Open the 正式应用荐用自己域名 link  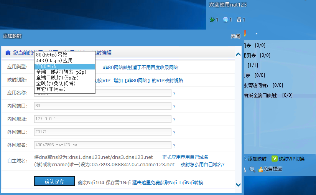tap(185, 157)
